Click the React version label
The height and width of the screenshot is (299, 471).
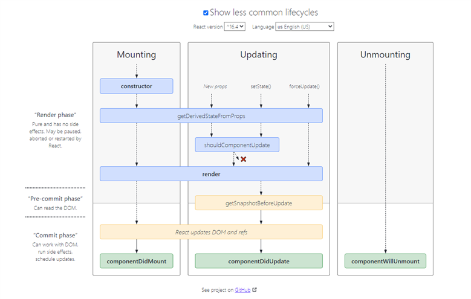tap(208, 27)
